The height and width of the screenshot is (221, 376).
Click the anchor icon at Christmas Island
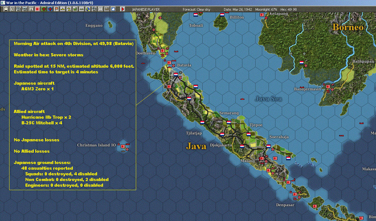click(119, 144)
